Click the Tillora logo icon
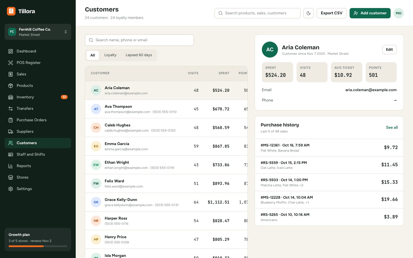This screenshot has height=258, width=413. pos(11,11)
